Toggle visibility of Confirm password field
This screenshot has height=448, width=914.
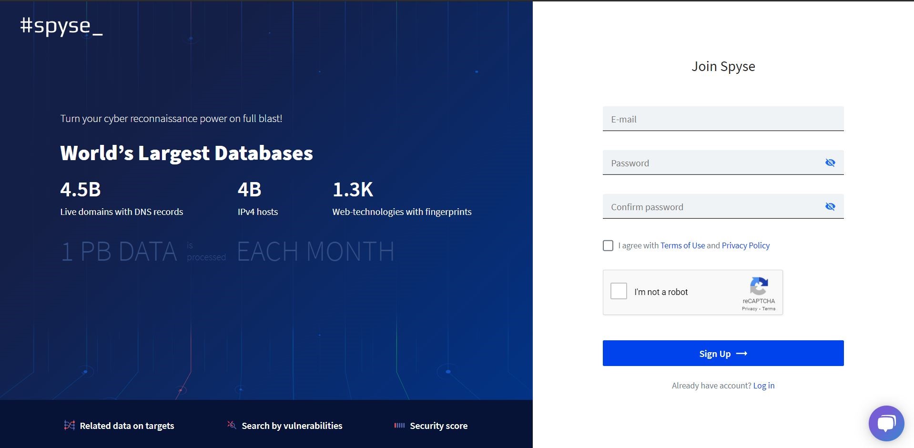pos(830,206)
